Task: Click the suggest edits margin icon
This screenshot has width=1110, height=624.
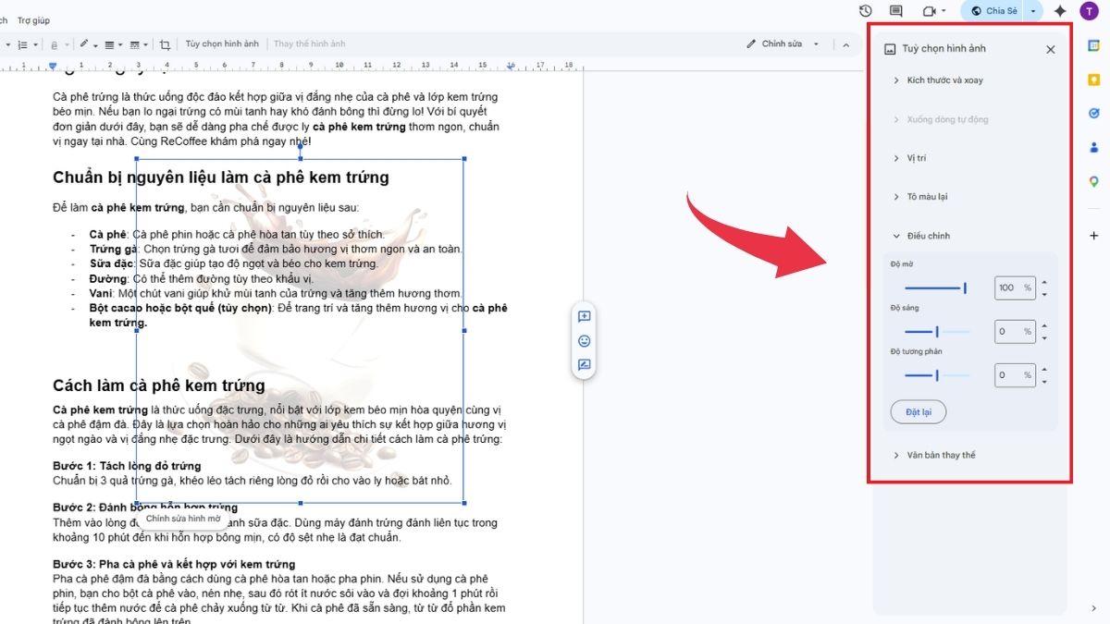Action: [x=584, y=364]
